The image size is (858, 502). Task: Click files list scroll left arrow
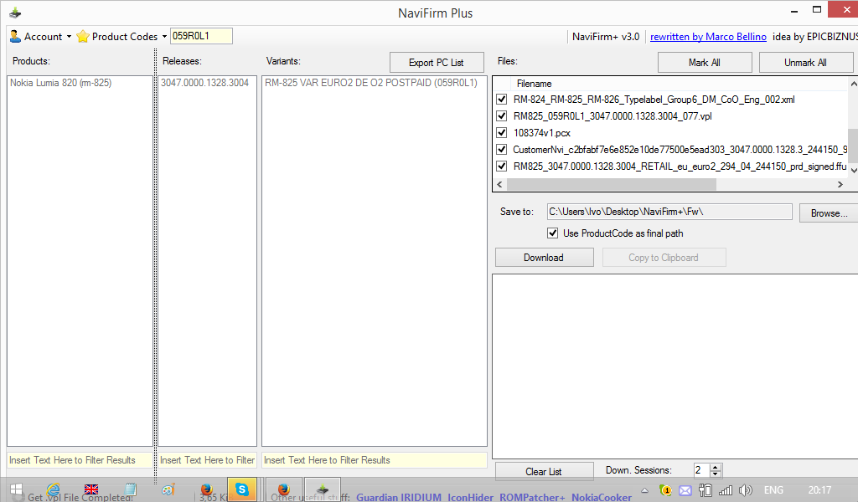499,185
